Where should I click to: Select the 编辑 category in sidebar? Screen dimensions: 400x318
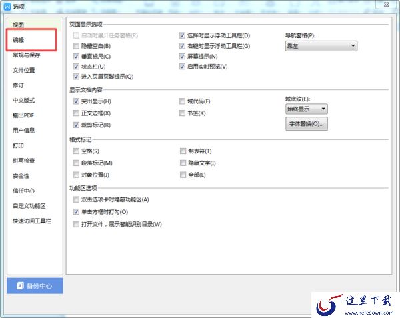click(19, 40)
